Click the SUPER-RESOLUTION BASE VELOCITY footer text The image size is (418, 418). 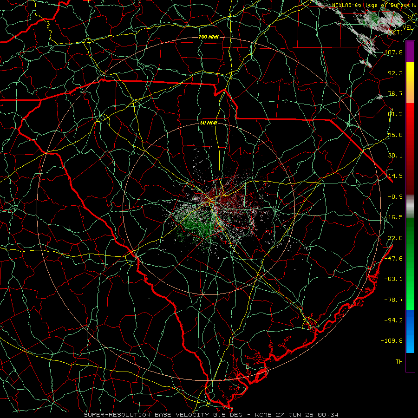(x=146, y=415)
